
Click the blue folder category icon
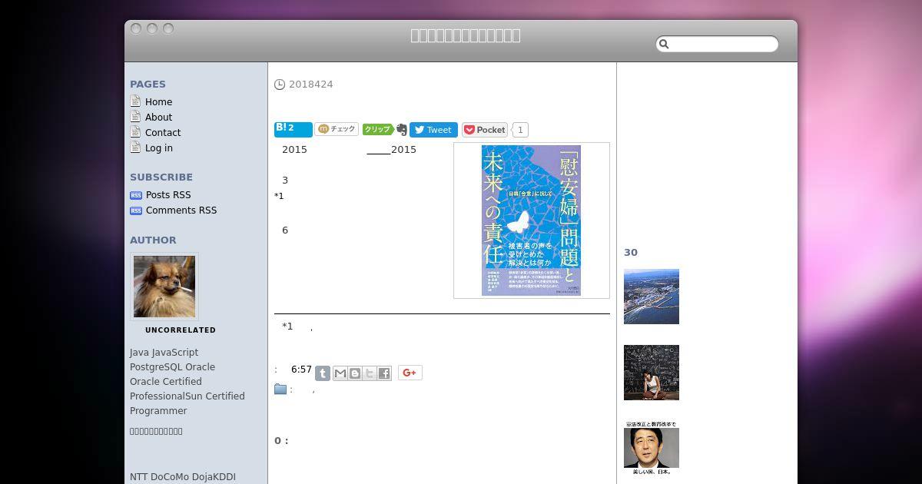coord(280,390)
